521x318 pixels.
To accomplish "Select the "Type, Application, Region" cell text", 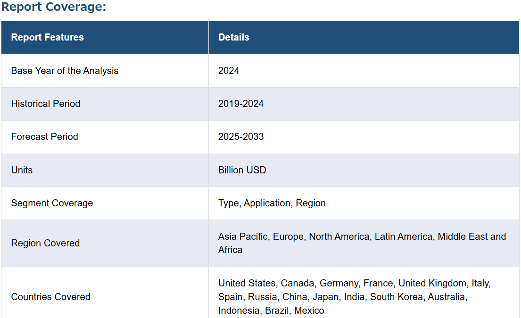I will [x=272, y=203].
